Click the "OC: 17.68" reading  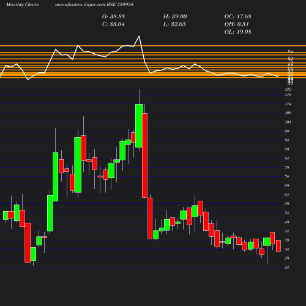[x=238, y=17]
